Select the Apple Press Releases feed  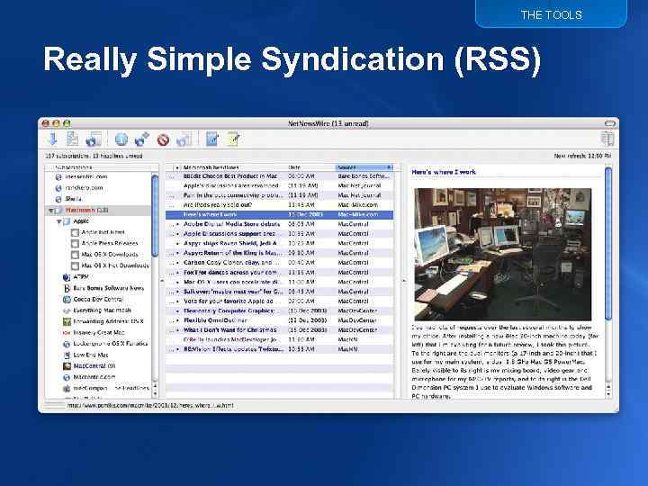(x=111, y=243)
